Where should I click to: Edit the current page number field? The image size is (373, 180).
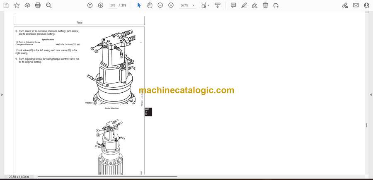coord(113,5)
